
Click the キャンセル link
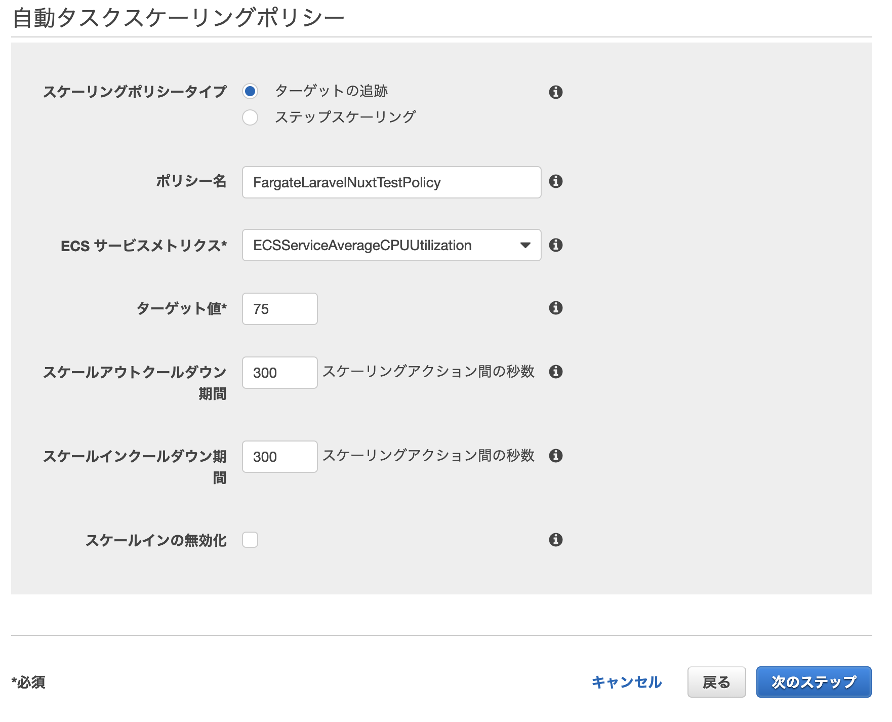(x=626, y=682)
